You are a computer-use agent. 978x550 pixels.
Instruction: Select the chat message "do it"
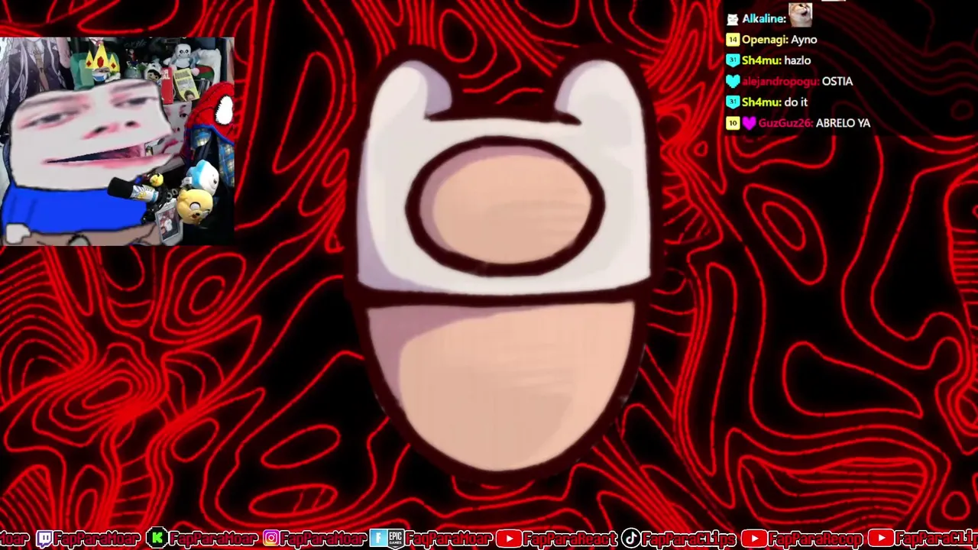click(795, 102)
